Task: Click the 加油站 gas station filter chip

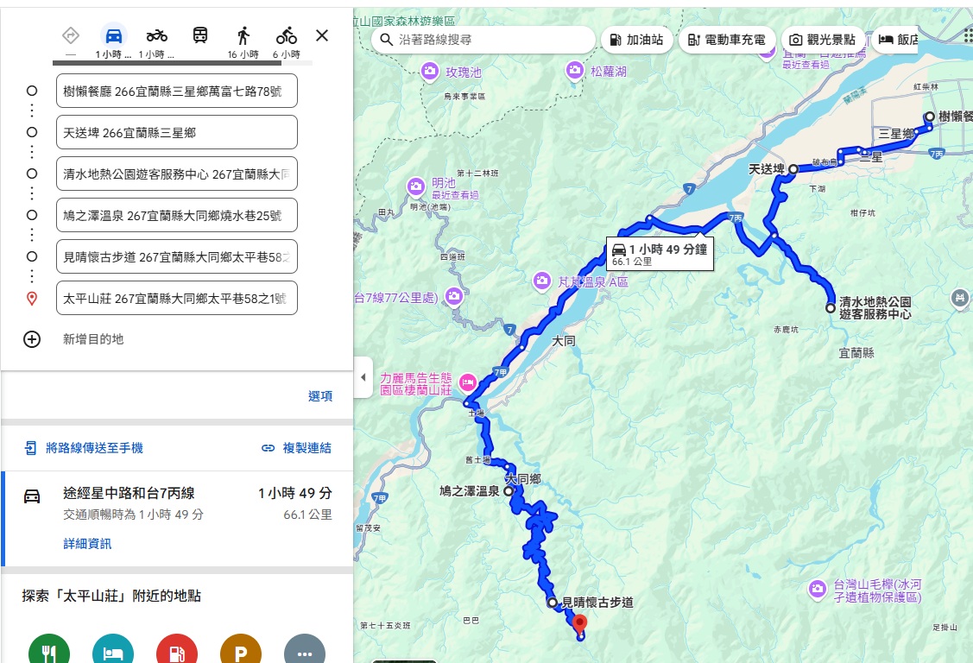Action: (x=636, y=40)
